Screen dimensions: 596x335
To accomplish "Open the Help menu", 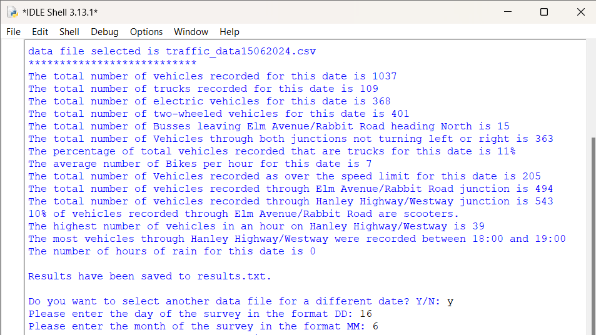I will tap(230, 32).
